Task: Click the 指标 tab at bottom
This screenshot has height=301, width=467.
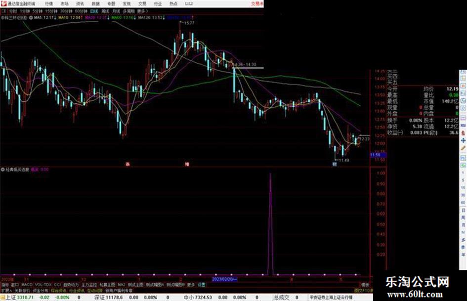Action: click(5, 285)
